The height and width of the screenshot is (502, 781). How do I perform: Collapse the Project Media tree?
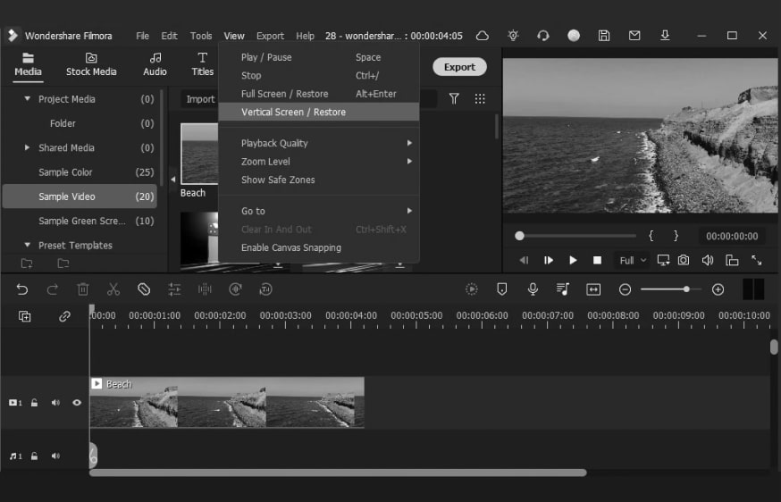(x=28, y=99)
